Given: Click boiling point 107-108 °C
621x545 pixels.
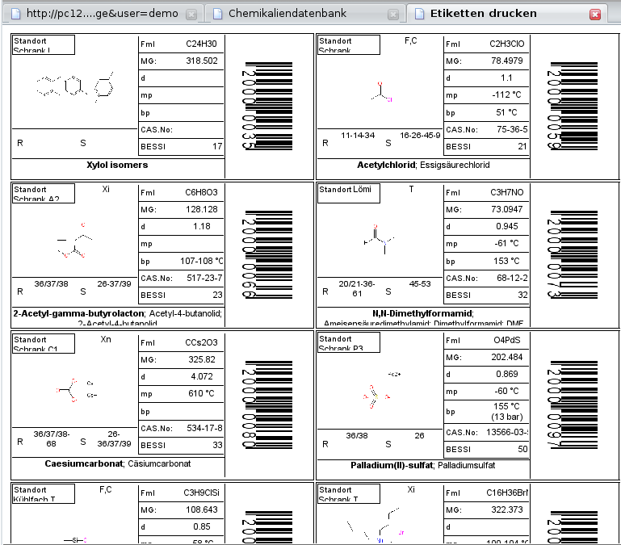Looking at the screenshot, I should 202,261.
